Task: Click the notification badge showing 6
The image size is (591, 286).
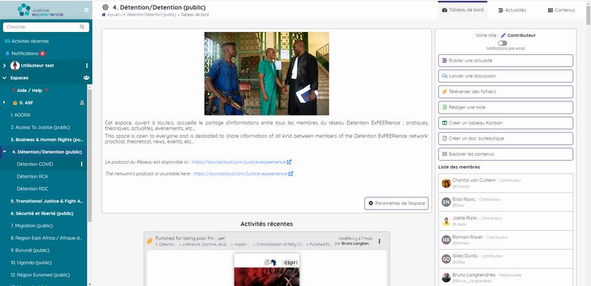Action: (x=42, y=54)
